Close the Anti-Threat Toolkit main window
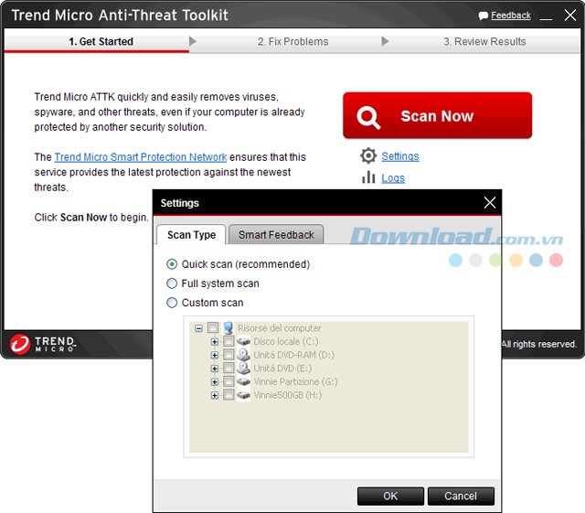585x513 pixels. pos(570,16)
